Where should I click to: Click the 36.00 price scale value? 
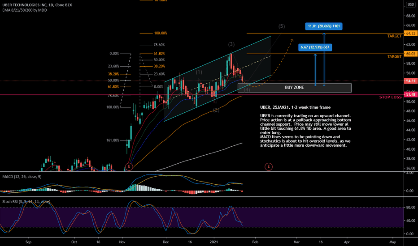pos(411,168)
